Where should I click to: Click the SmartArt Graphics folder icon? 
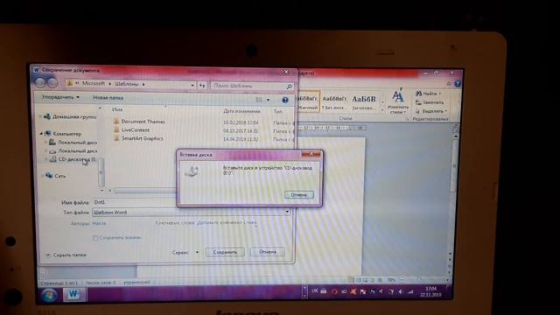116,138
